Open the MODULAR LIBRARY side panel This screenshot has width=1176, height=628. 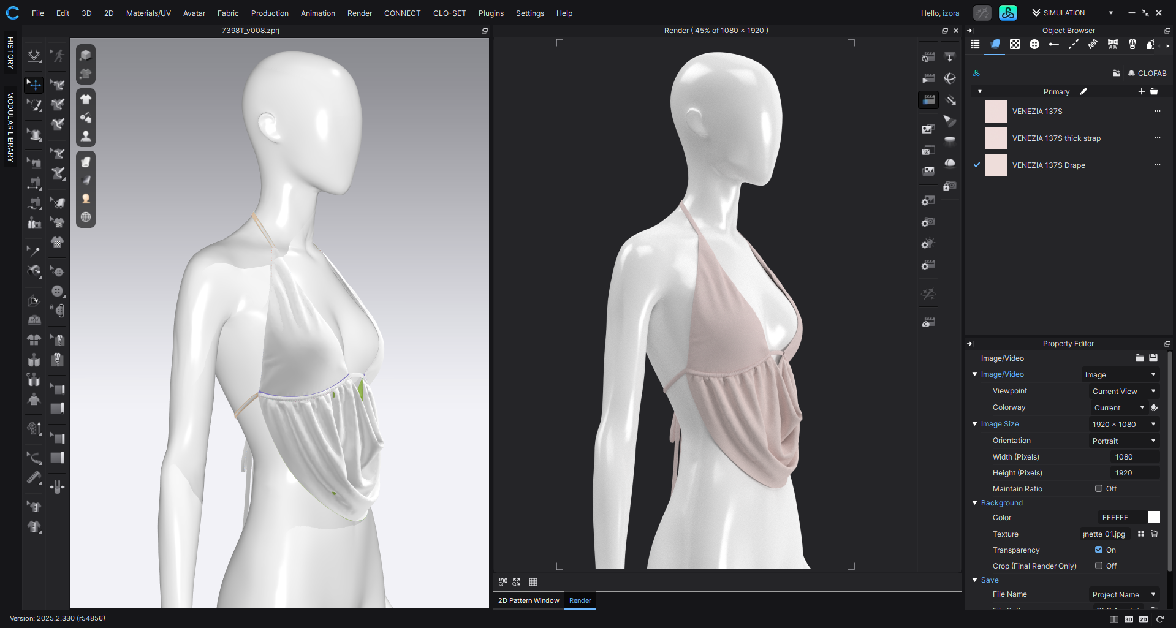(10, 127)
